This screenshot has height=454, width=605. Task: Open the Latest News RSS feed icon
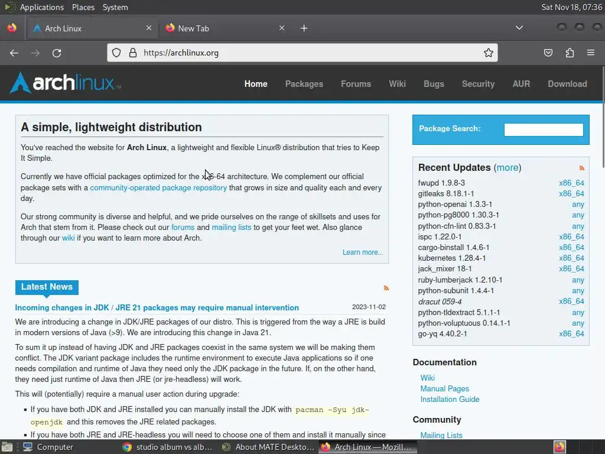coord(386,288)
